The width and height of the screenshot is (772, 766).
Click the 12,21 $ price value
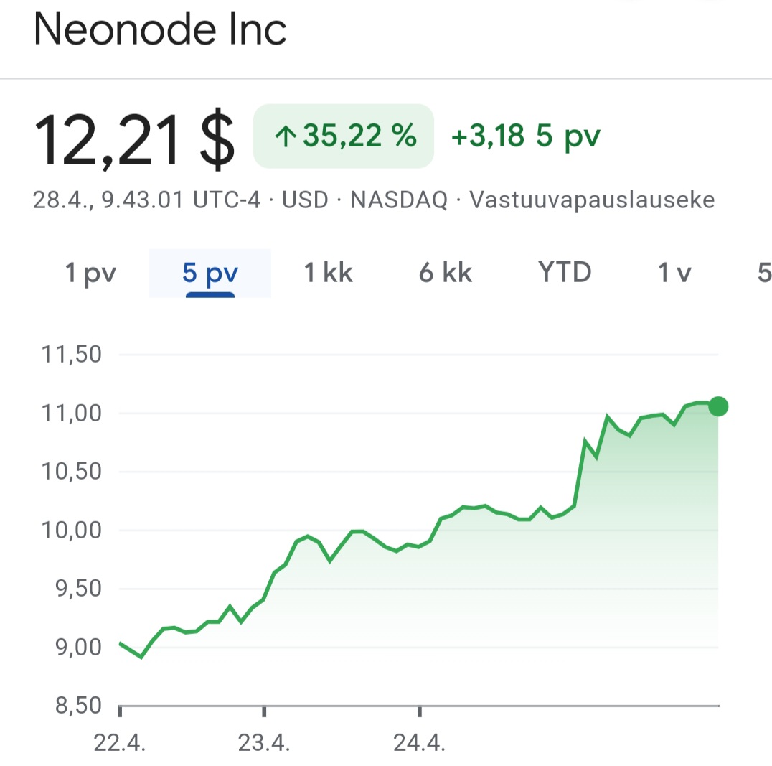(135, 141)
